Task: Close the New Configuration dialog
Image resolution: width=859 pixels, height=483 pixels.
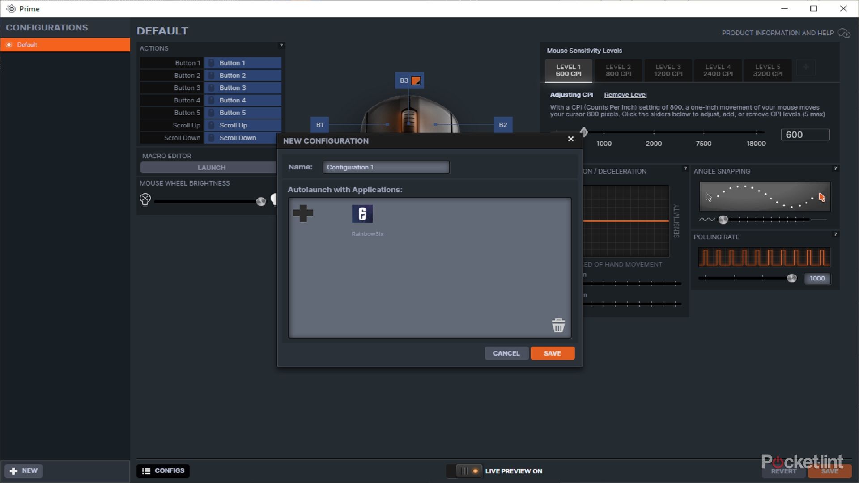Action: point(570,139)
